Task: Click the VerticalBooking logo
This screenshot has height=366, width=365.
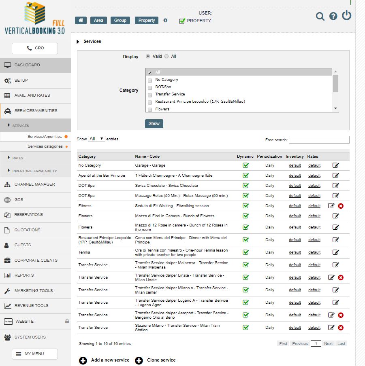Action: pos(34,18)
